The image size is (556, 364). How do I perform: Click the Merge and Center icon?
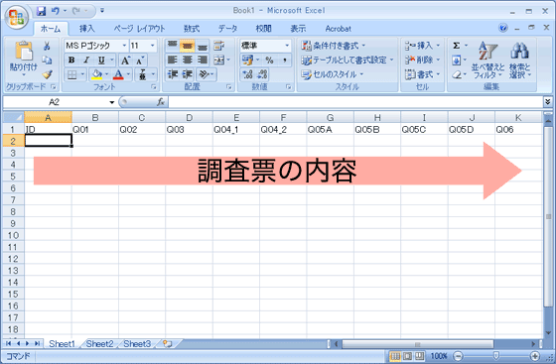point(219,61)
